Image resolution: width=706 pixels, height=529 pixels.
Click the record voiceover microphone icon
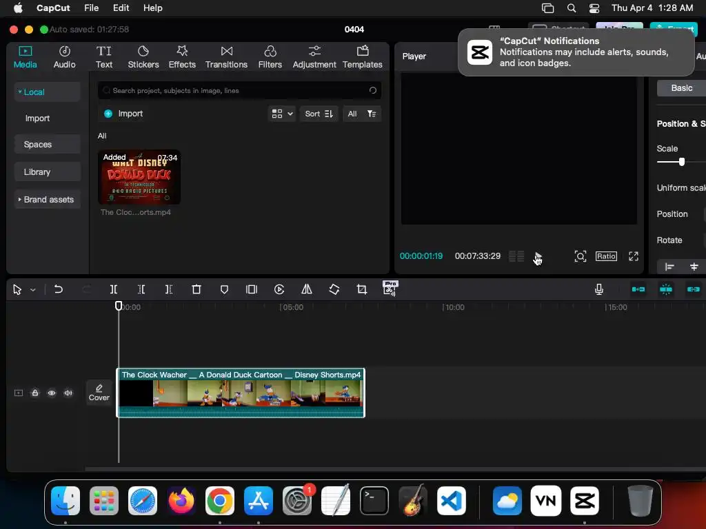(x=599, y=289)
